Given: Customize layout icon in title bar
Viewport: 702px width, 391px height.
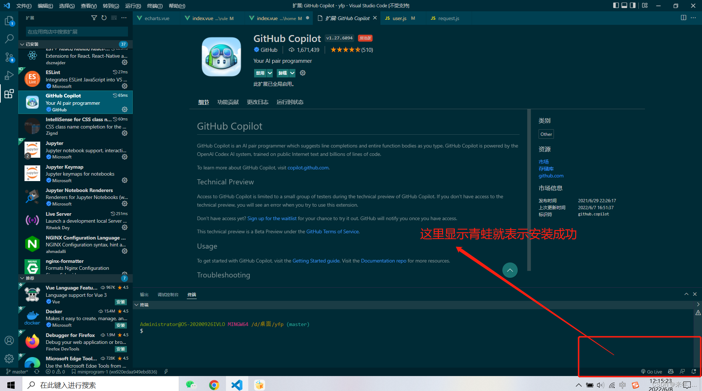Looking at the screenshot, I should coord(645,5).
